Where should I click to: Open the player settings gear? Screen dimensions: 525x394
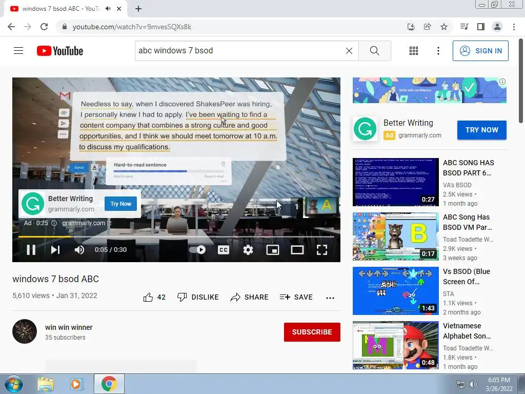(x=248, y=250)
